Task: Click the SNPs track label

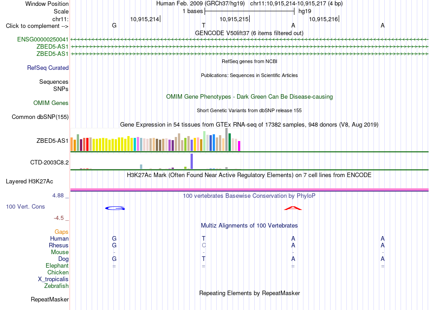Action: 61,89
